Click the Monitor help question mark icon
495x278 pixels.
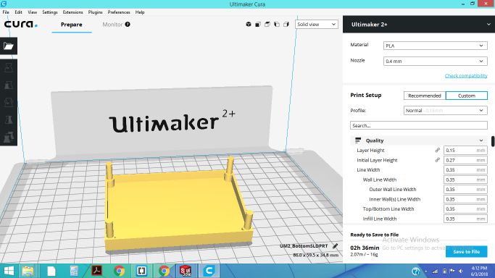point(128,25)
